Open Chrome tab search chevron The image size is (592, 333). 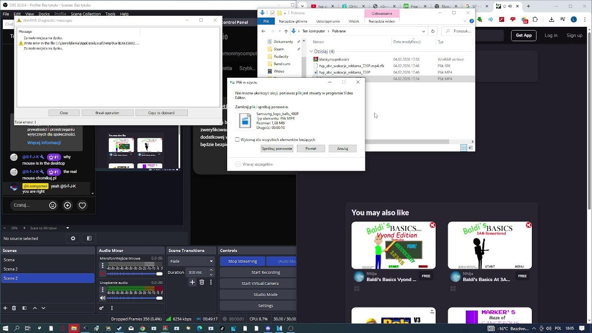tap(302, 6)
